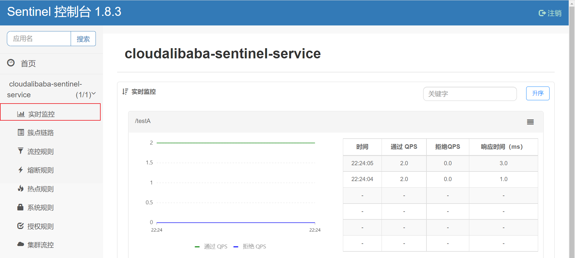Click the 关键字 keyword input field
This screenshot has width=575, height=258.
(470, 94)
